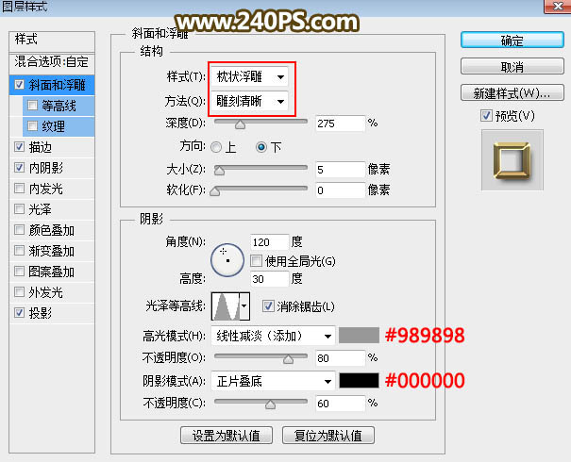Open the 等高线 settings entry
The width and height of the screenshot is (571, 462).
click(x=59, y=106)
